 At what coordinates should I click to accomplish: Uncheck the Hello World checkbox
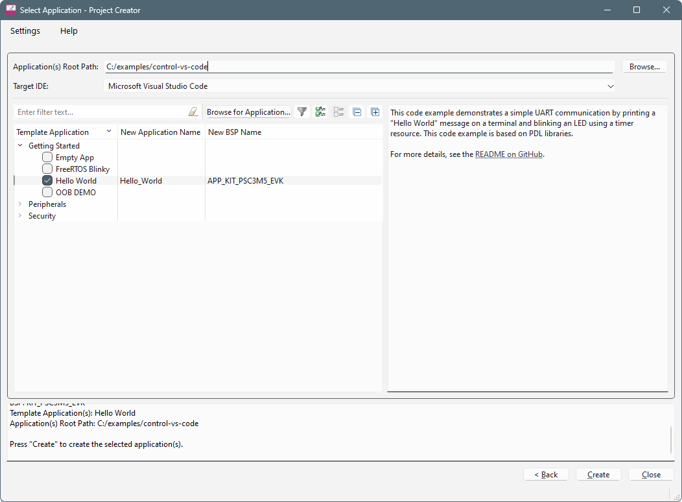[x=47, y=181]
